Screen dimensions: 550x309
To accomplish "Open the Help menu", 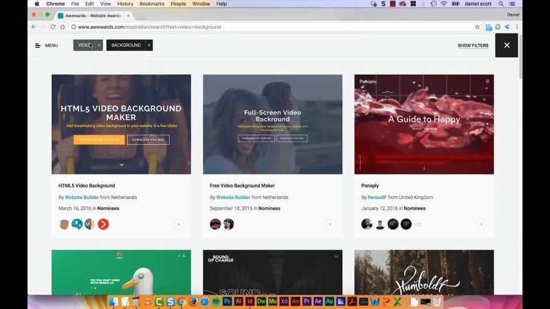I will click(x=221, y=4).
